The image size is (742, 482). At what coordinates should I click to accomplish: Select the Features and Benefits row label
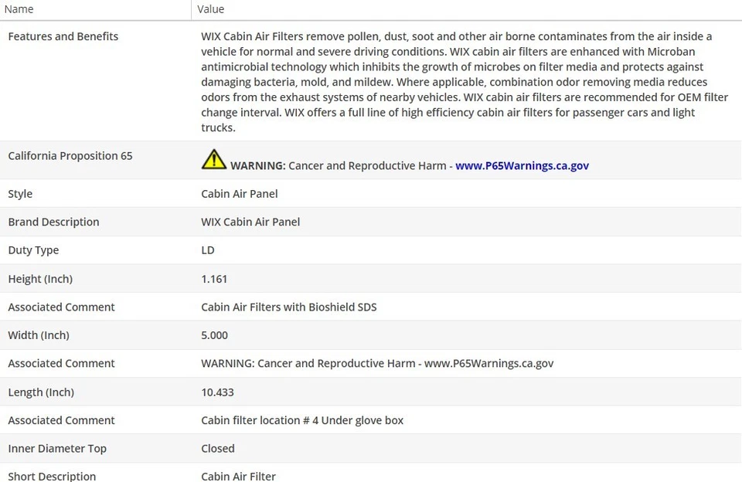(x=63, y=36)
